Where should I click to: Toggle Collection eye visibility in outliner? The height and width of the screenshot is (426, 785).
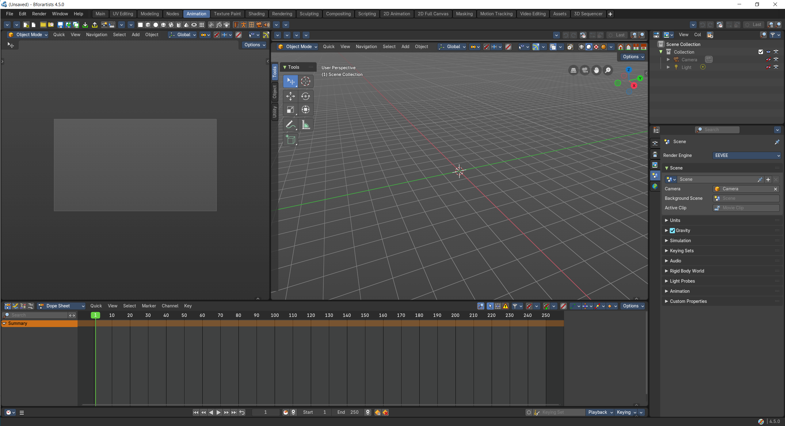coord(768,52)
